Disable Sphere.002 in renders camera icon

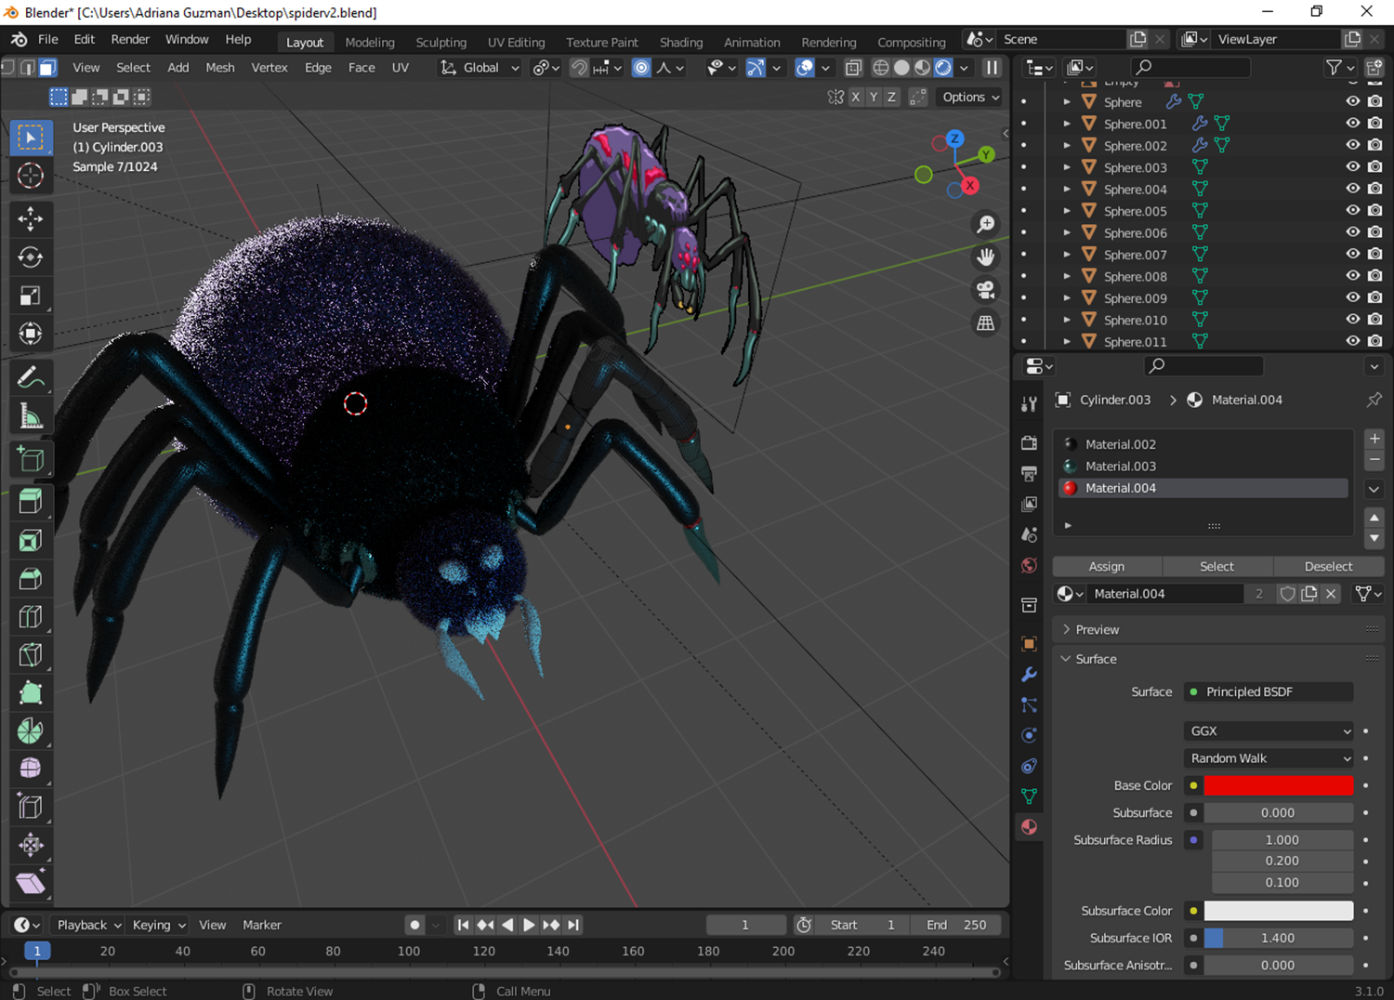pyautogui.click(x=1375, y=145)
